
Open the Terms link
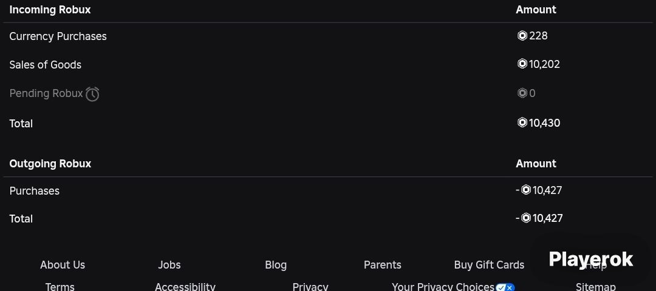[x=60, y=287]
